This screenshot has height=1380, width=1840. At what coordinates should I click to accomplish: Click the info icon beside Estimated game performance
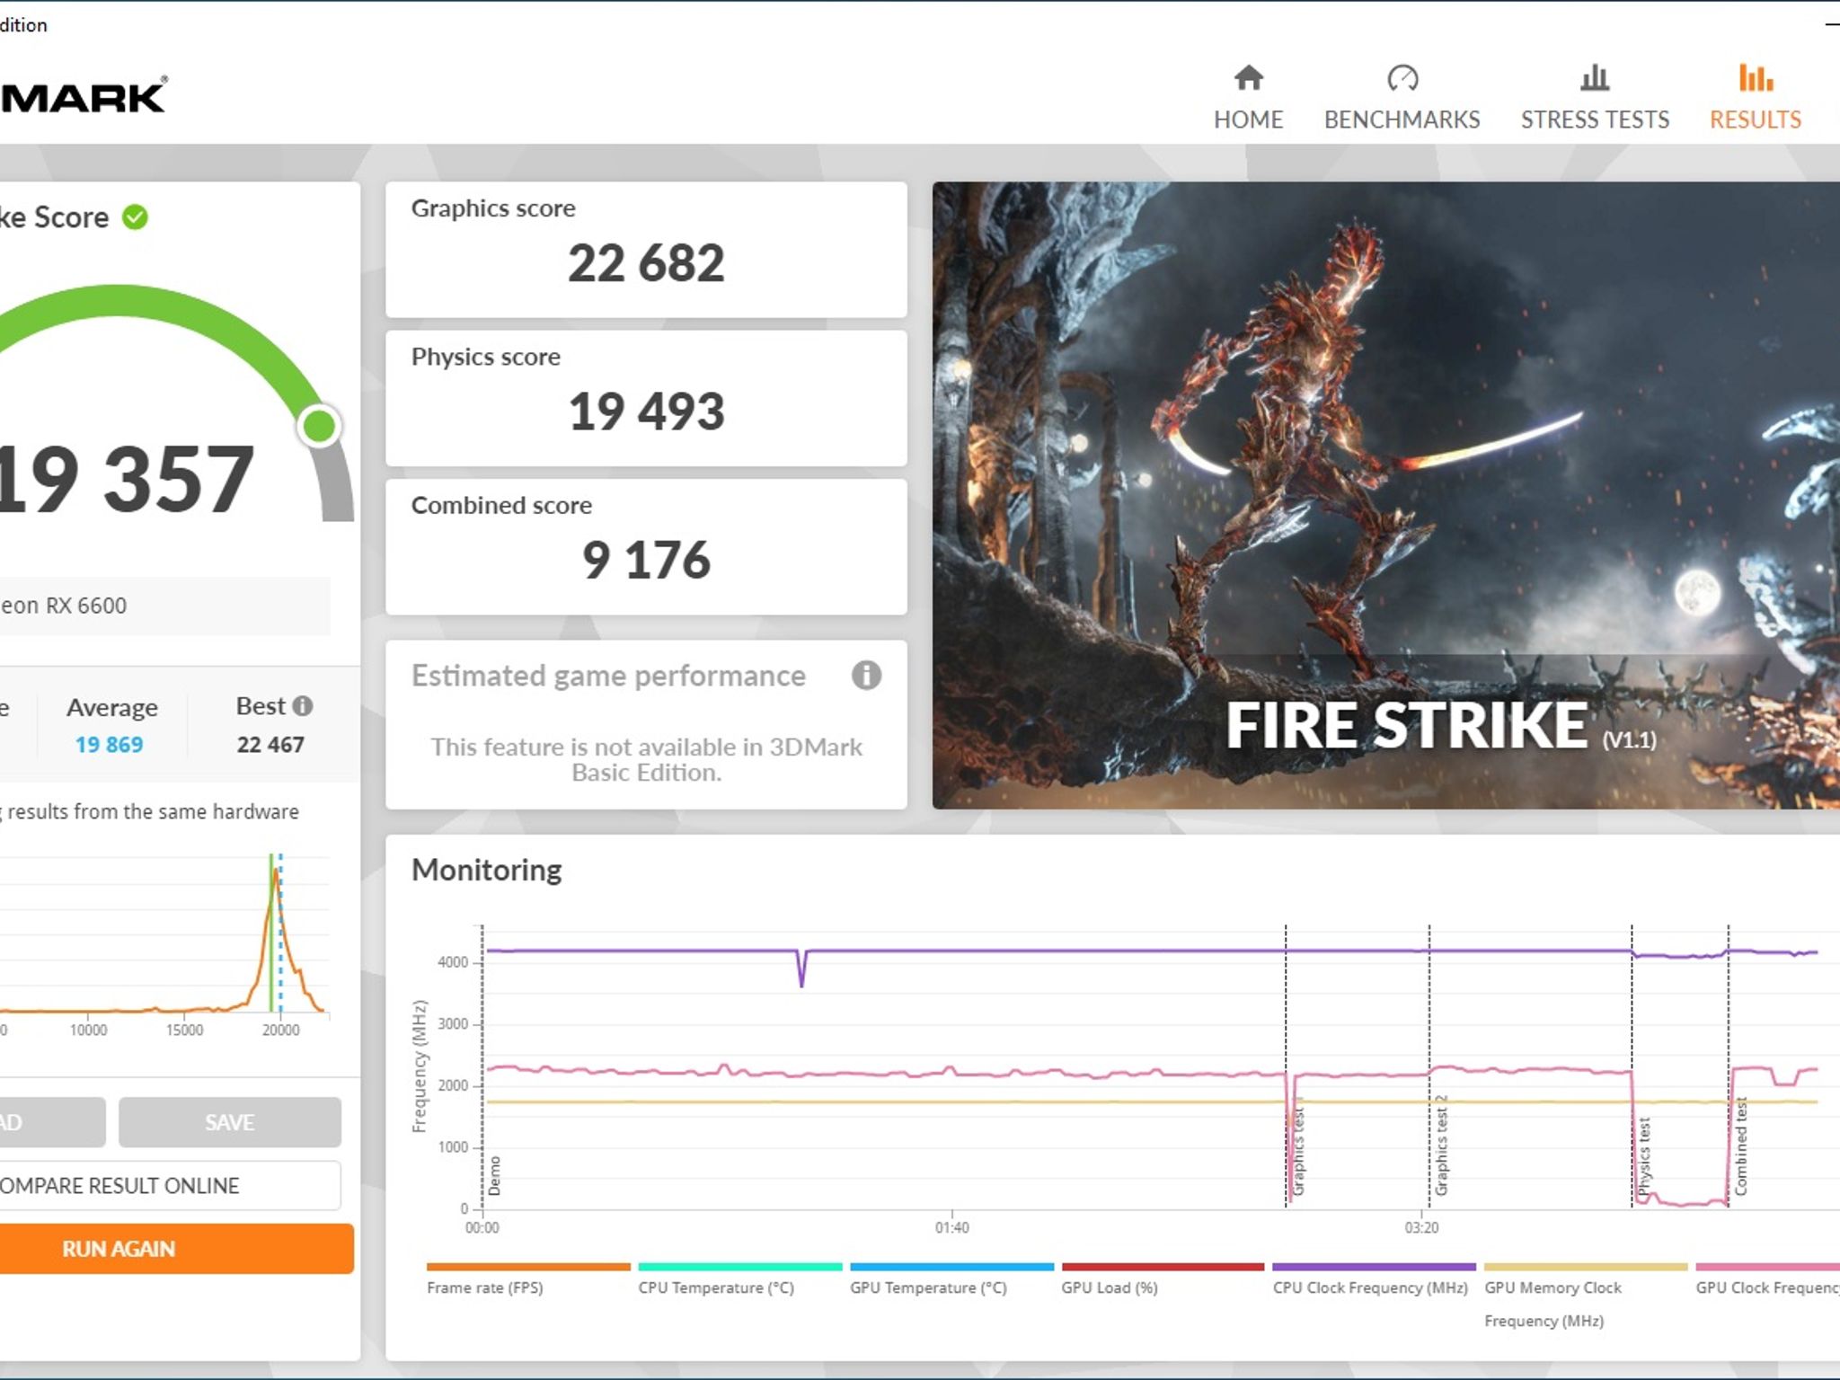click(x=866, y=675)
